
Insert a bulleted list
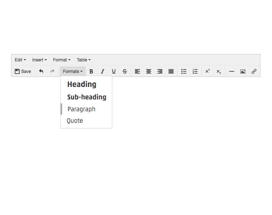tap(184, 71)
